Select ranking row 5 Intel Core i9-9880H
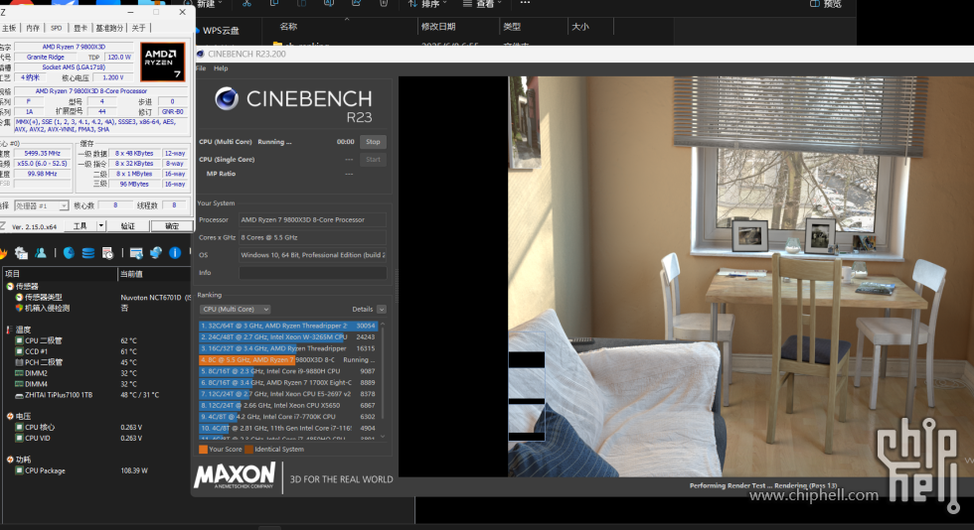The image size is (974, 530). pyautogui.click(x=288, y=371)
